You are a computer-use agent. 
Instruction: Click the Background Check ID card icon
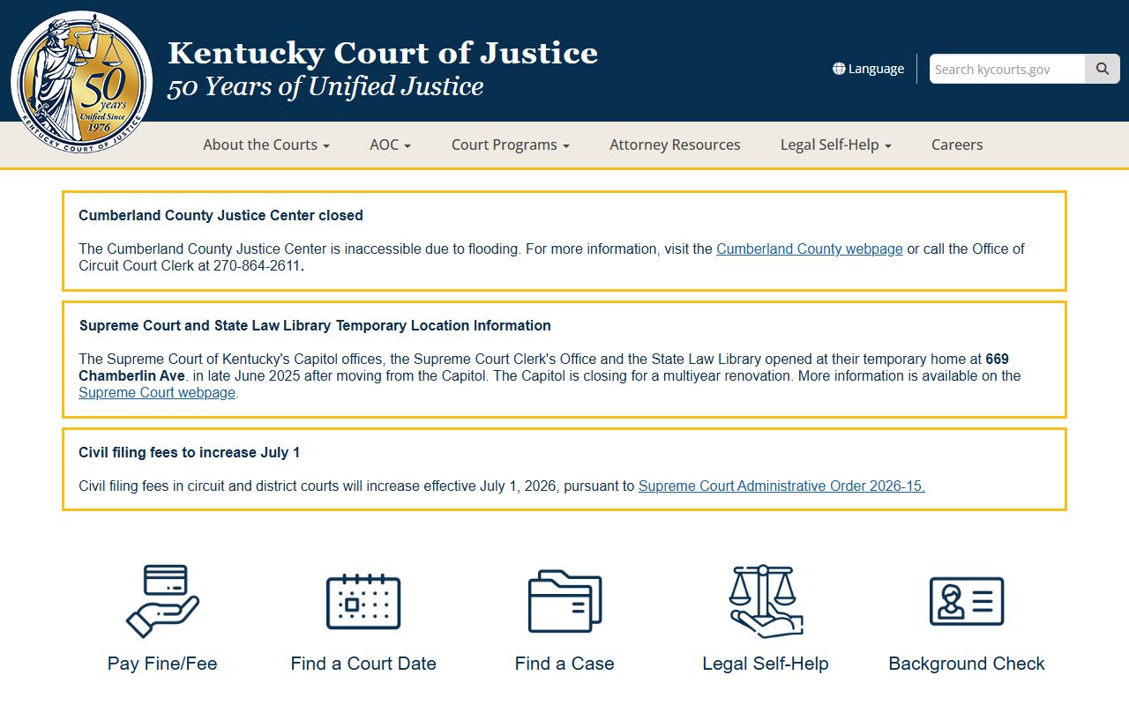click(x=967, y=601)
